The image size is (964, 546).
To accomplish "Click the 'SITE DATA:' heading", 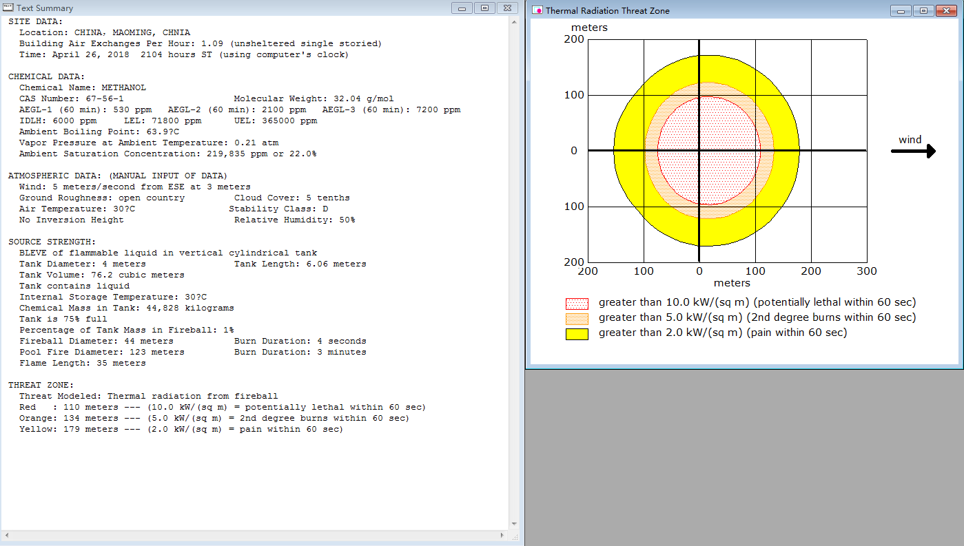I will [x=36, y=21].
